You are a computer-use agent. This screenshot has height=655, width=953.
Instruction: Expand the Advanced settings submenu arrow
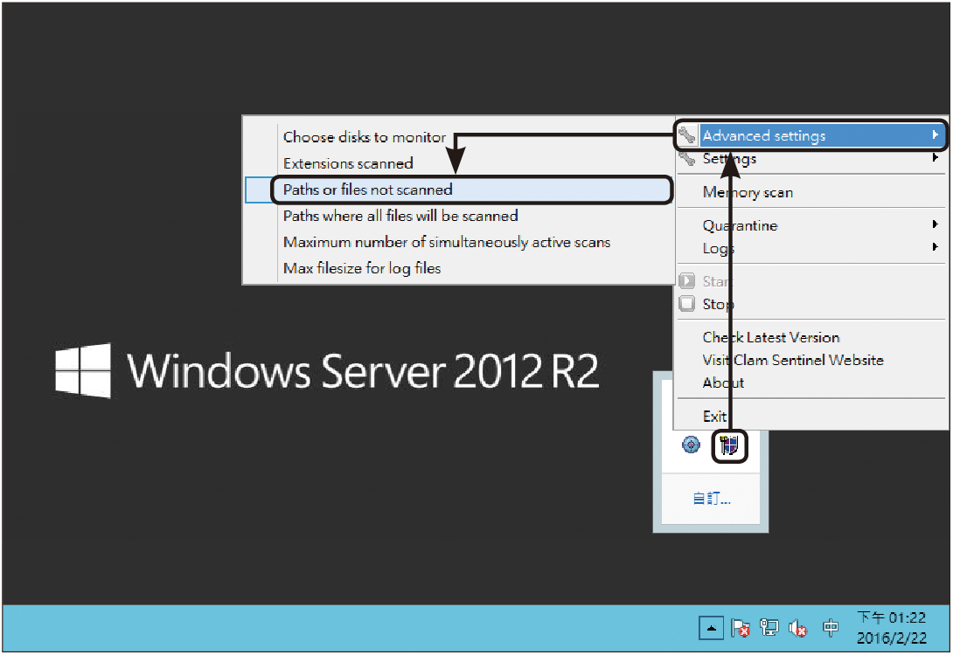[x=936, y=134]
